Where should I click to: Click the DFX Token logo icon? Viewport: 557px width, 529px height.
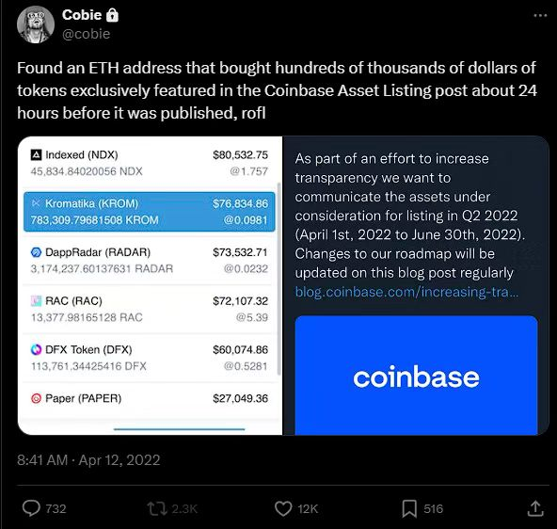coord(37,349)
